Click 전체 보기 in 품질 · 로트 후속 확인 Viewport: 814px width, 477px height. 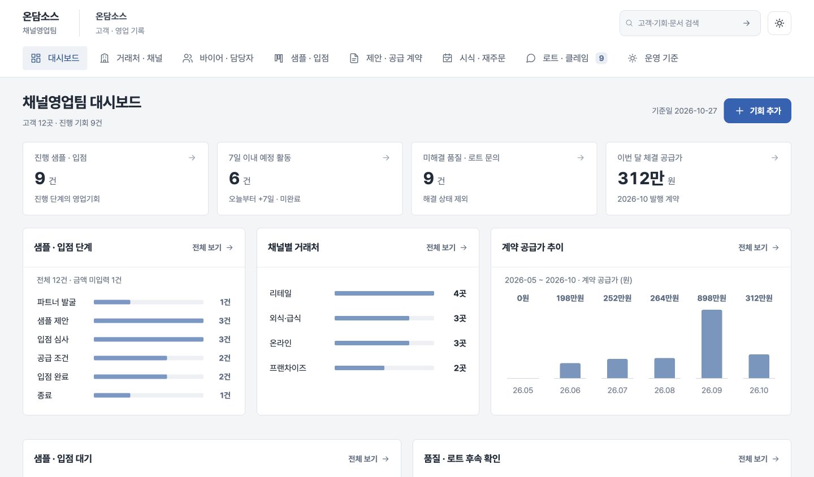759,459
